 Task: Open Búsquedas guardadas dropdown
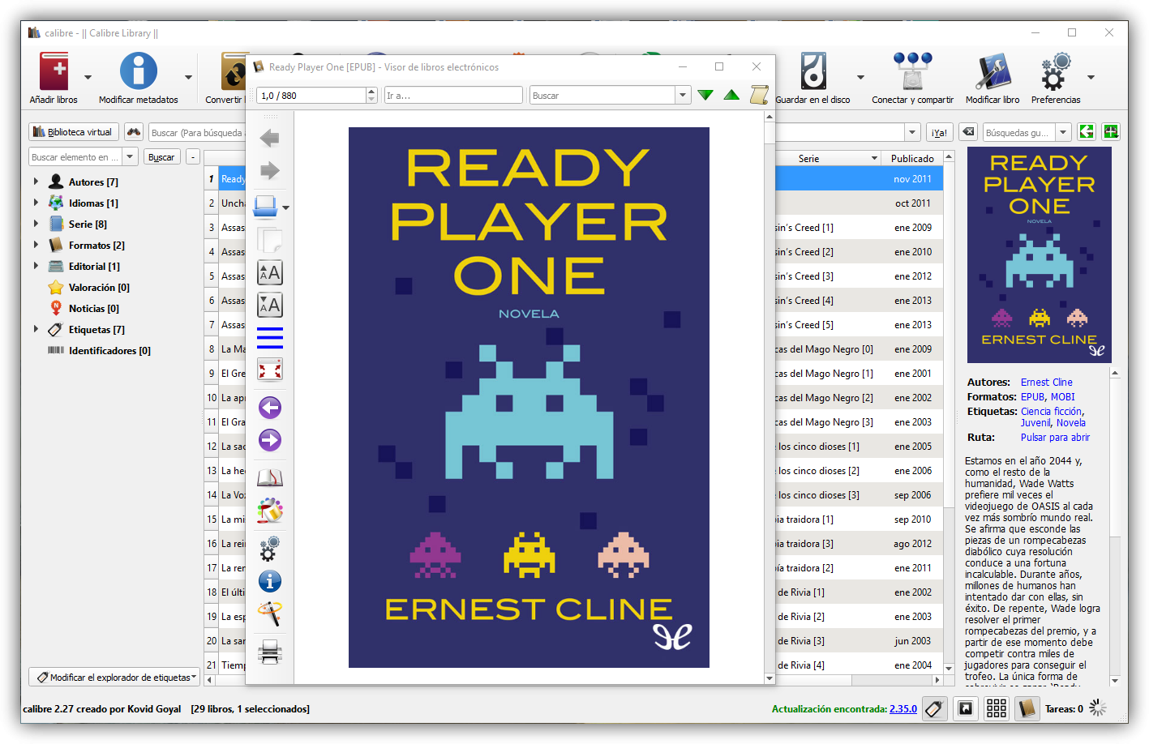(x=1063, y=132)
